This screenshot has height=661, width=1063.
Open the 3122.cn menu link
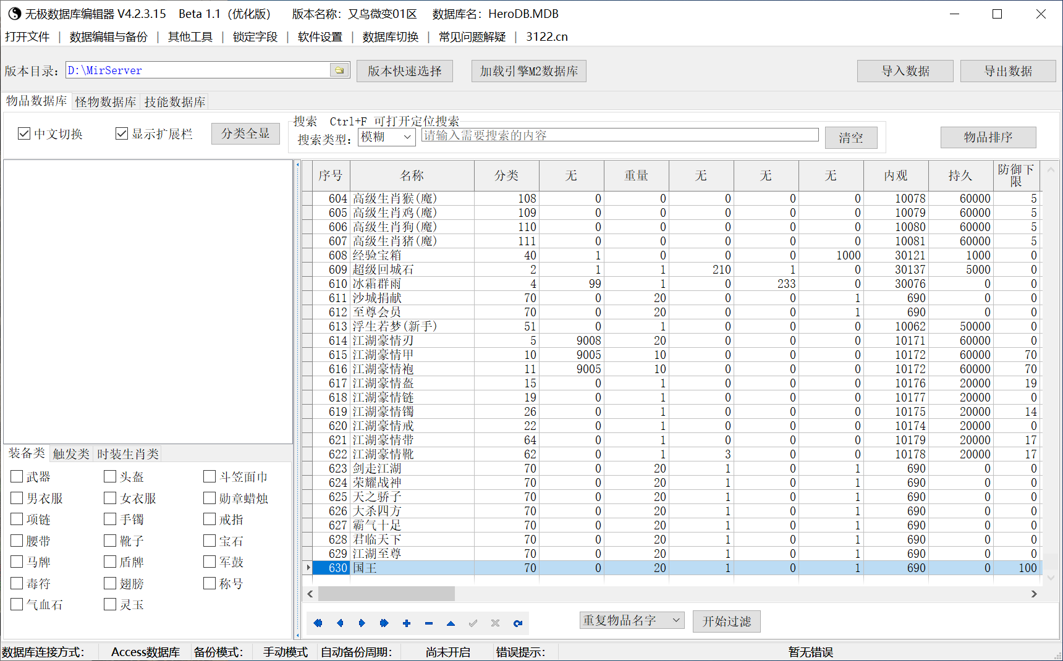coord(547,37)
